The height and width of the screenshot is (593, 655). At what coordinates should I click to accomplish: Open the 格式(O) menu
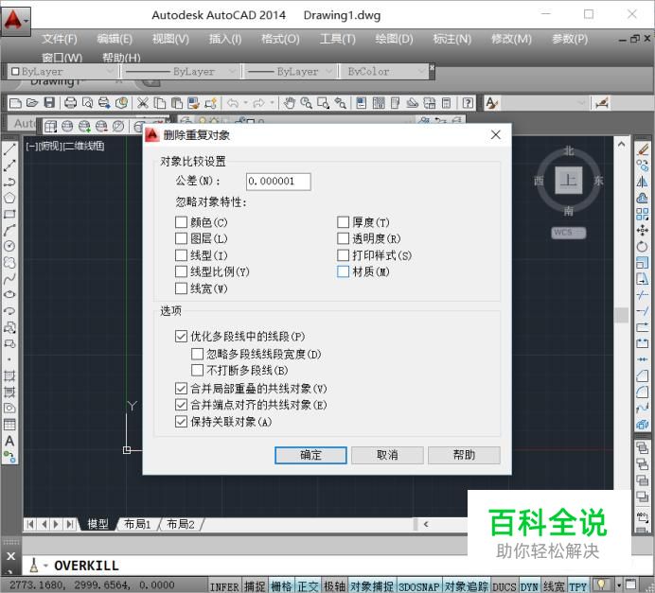(280, 39)
